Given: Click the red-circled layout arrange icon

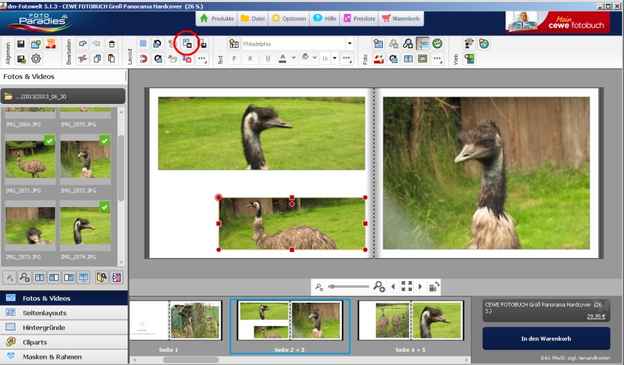Looking at the screenshot, I should pos(187,44).
